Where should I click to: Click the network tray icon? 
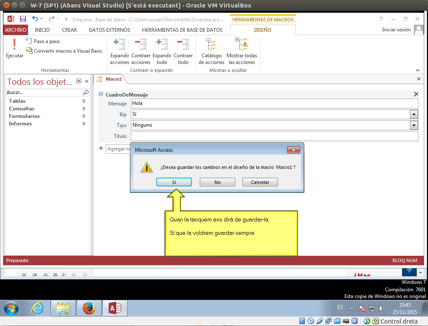tap(372, 308)
